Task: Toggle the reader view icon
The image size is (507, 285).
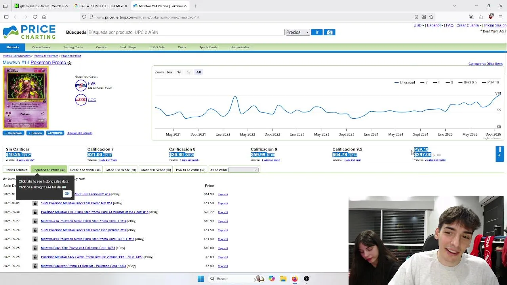Action: tap(416, 17)
